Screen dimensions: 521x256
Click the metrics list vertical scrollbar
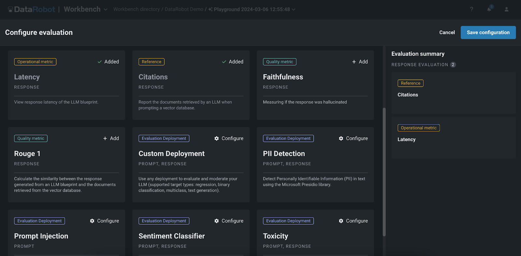[x=384, y=172]
